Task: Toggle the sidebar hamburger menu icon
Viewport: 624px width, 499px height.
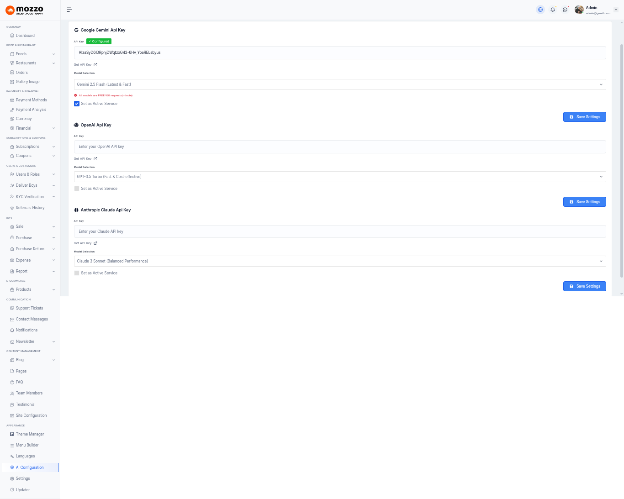Action: pyautogui.click(x=69, y=10)
